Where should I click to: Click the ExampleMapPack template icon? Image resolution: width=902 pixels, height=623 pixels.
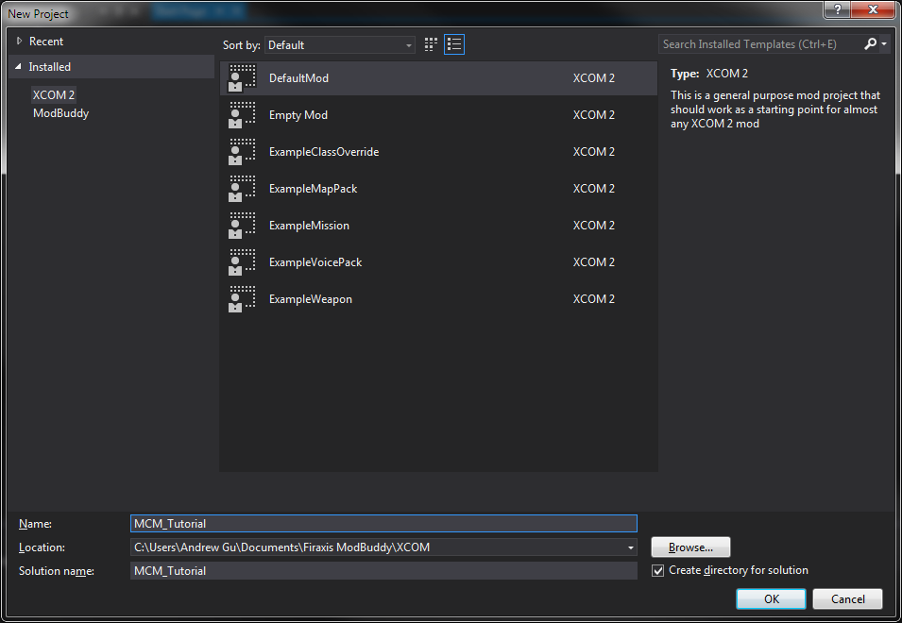[242, 189]
